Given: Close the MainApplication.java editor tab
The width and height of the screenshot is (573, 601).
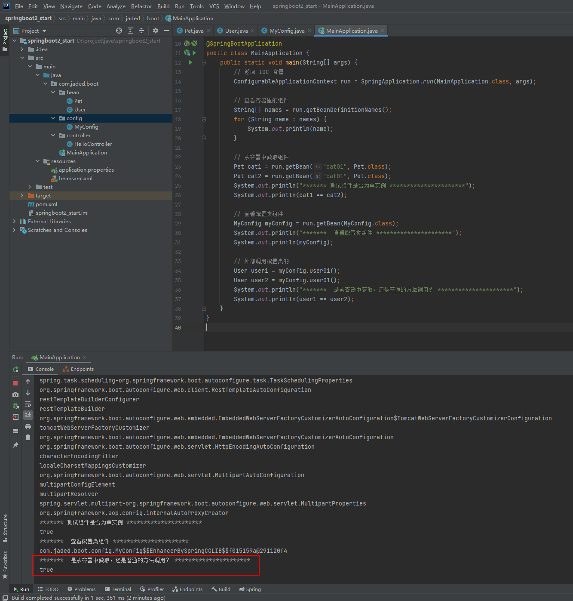Looking at the screenshot, I should click(382, 31).
